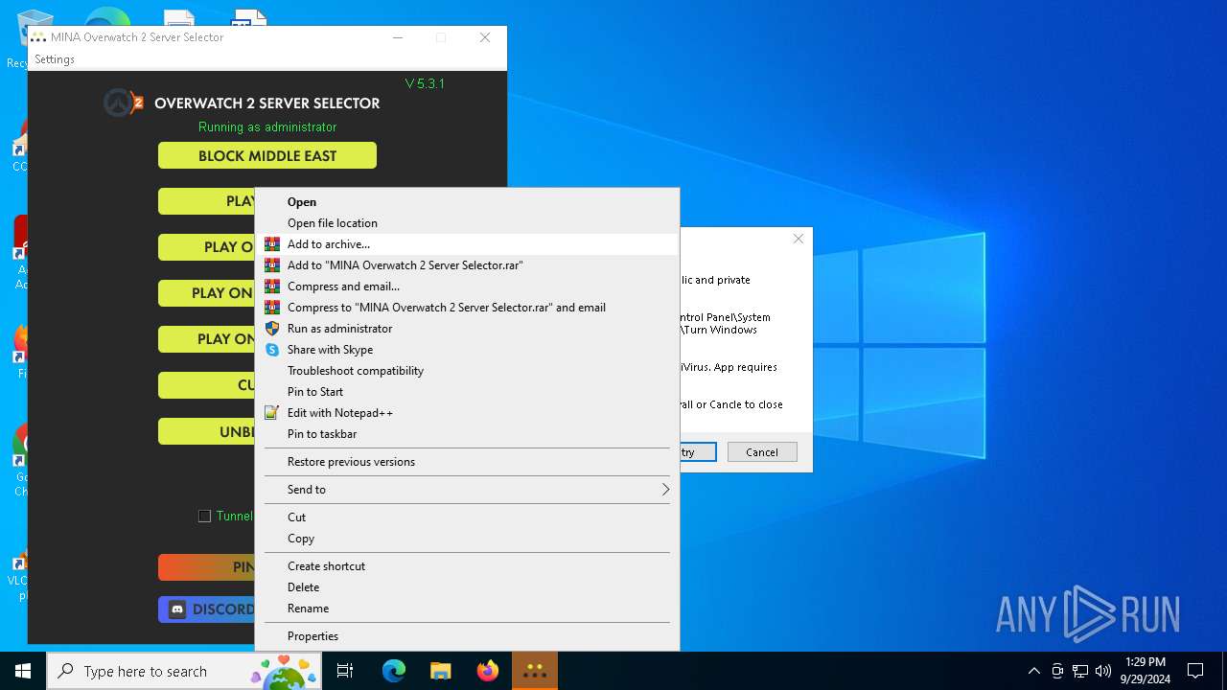Screen dimensions: 1227x690
Task: Click WinRAR icon beside Add to "MINA Overwatch 2 Server Selector.rar"
Action: pos(272,265)
